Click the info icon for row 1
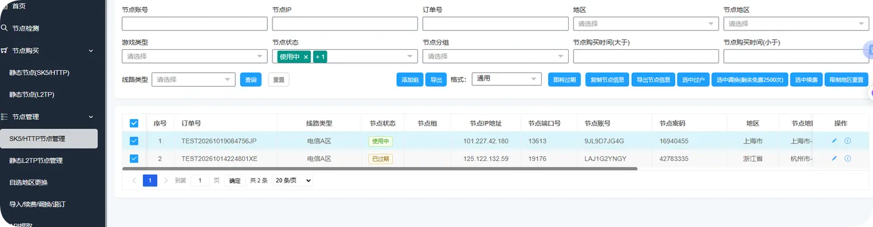The width and height of the screenshot is (873, 227). (x=847, y=141)
